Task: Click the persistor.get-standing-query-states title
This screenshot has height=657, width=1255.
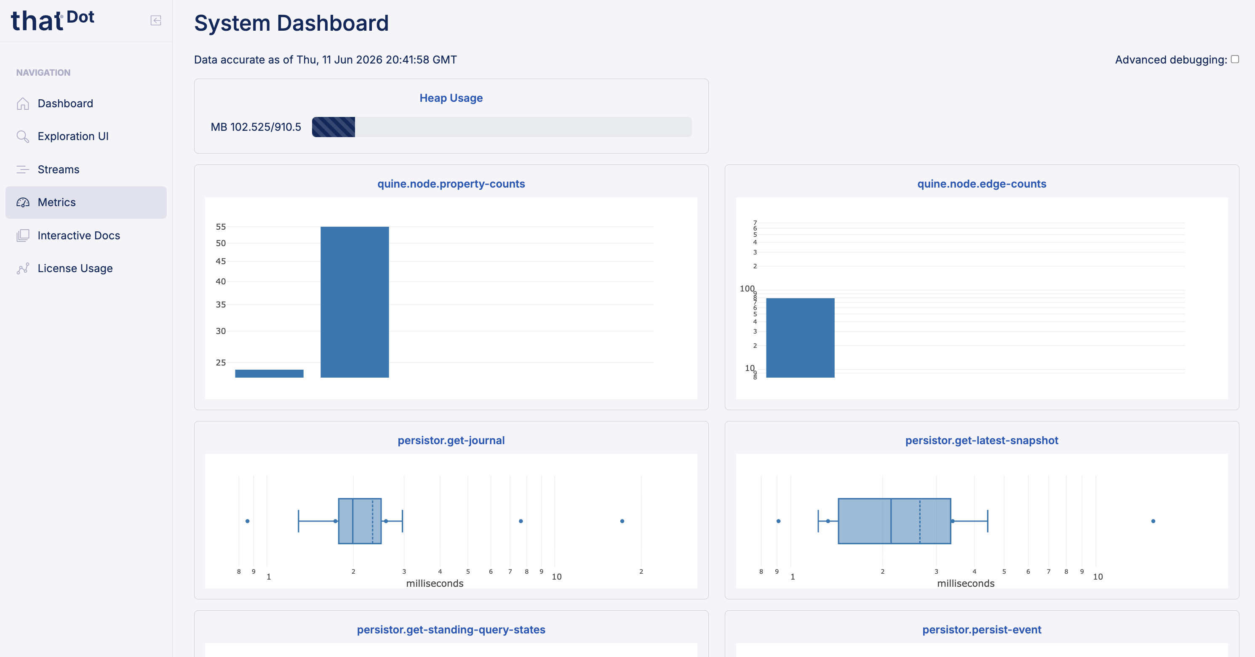Action: coord(451,630)
